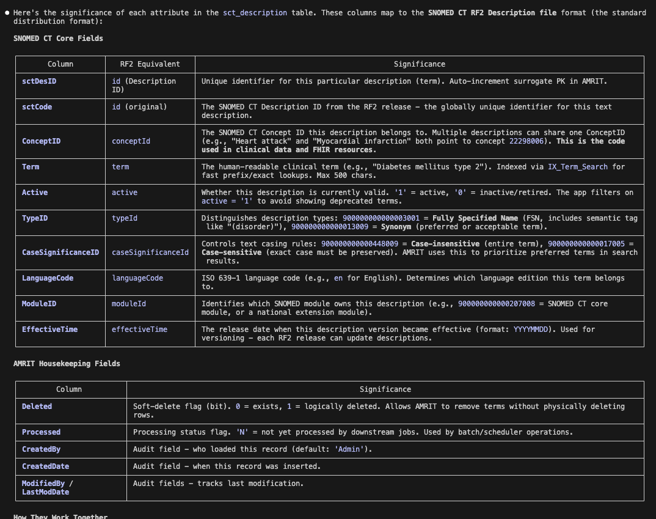Select the code 900000000000448009

coord(360,243)
